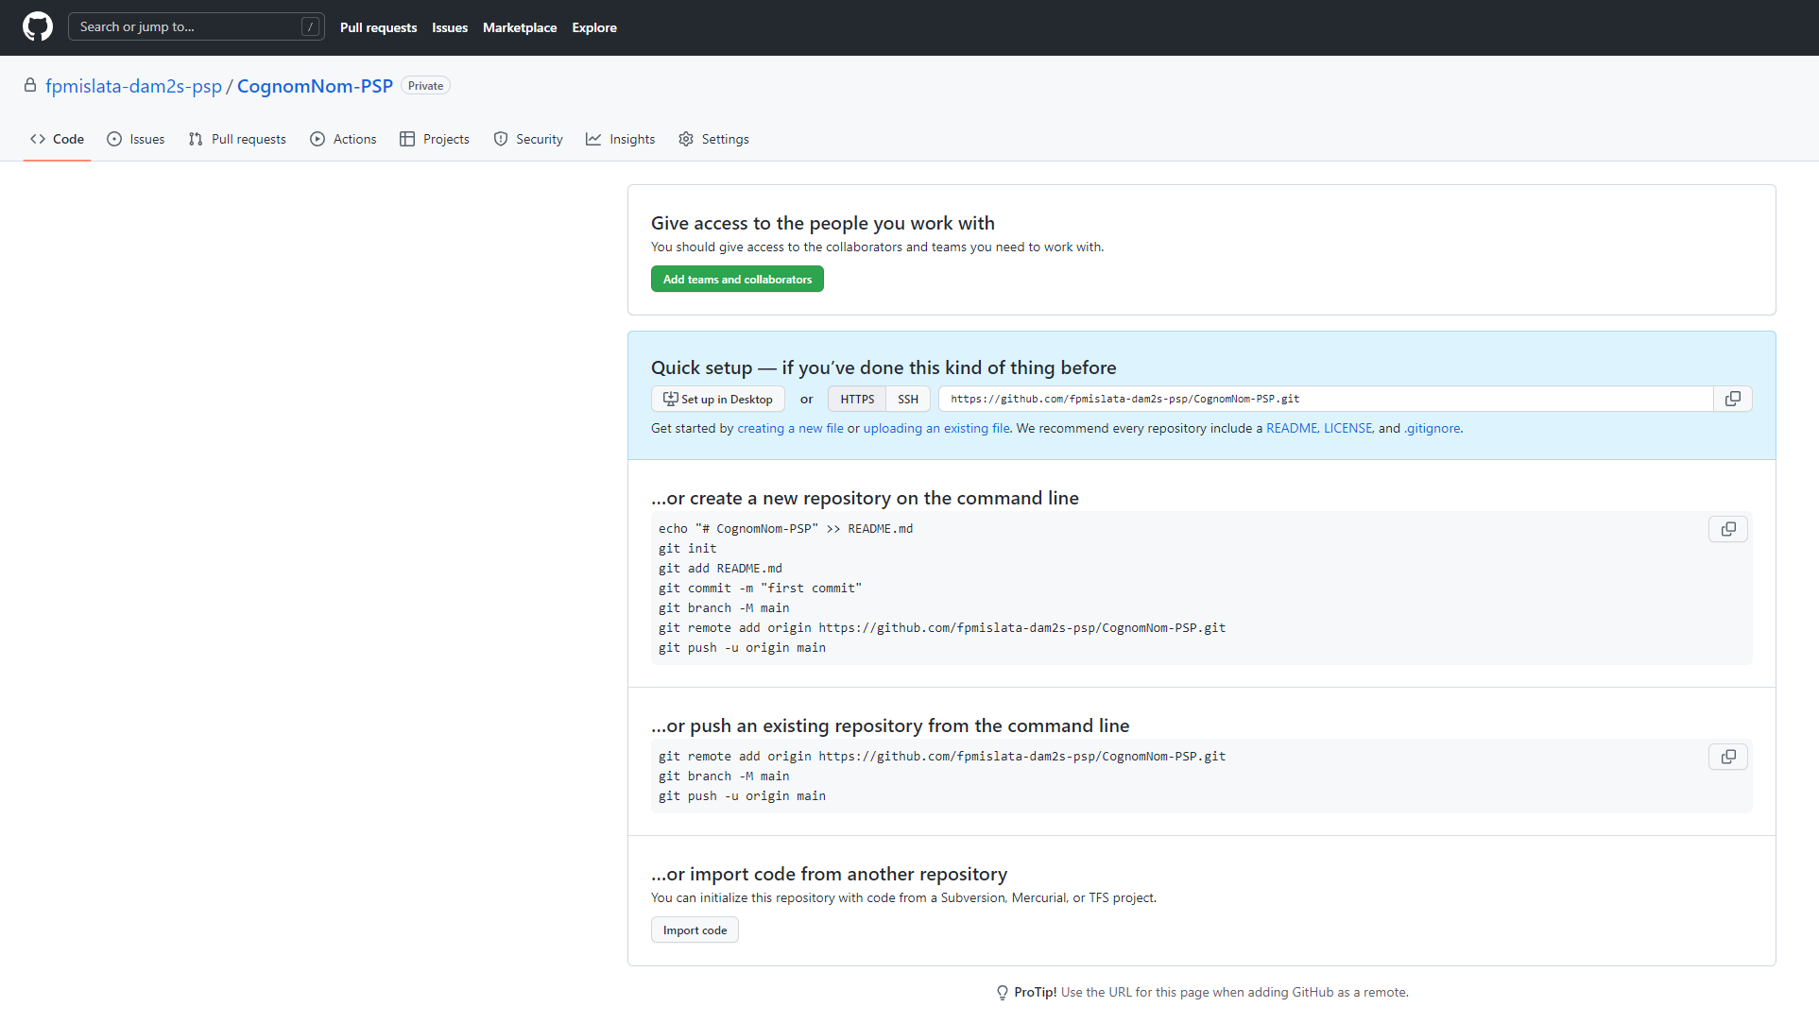Click the Projects tab board icon
The width and height of the screenshot is (1819, 1024).
click(407, 139)
